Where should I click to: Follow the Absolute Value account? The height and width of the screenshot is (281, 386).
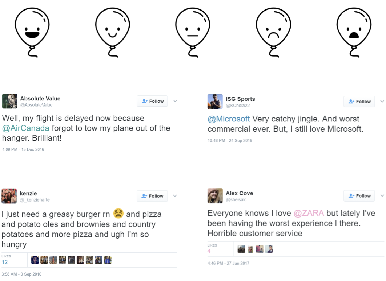152,101
